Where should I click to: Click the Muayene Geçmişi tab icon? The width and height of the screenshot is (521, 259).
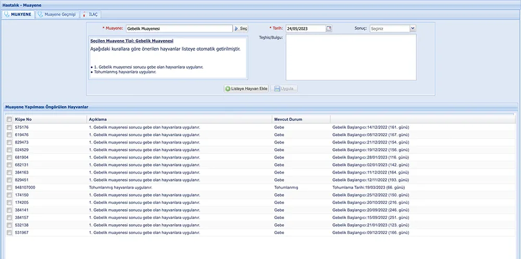pyautogui.click(x=40, y=15)
